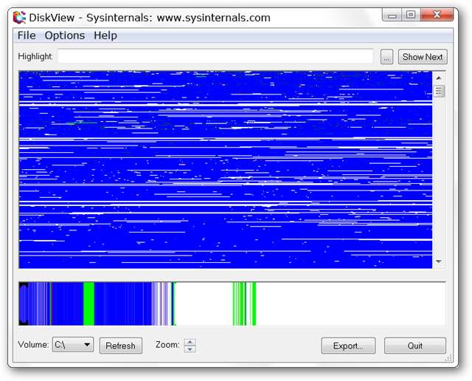The image size is (472, 381).
Task: Increase zoom with the up spinner arrow
Action: coord(190,342)
